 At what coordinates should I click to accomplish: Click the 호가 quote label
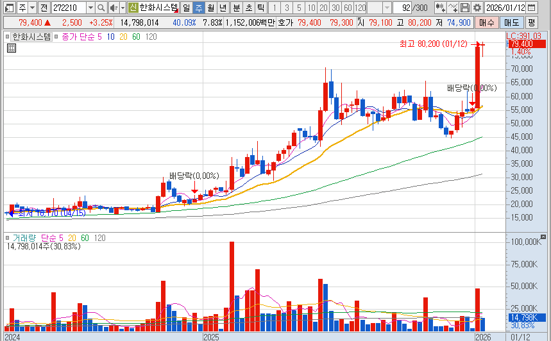click(285, 23)
